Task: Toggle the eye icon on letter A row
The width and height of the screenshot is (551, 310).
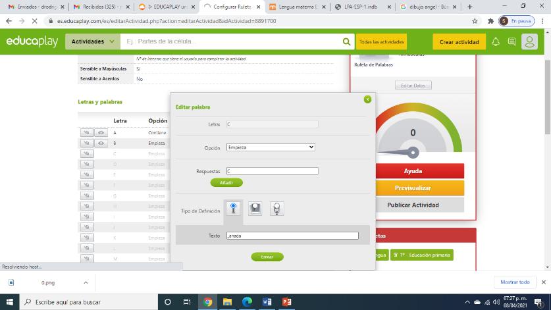Action: 101,133
